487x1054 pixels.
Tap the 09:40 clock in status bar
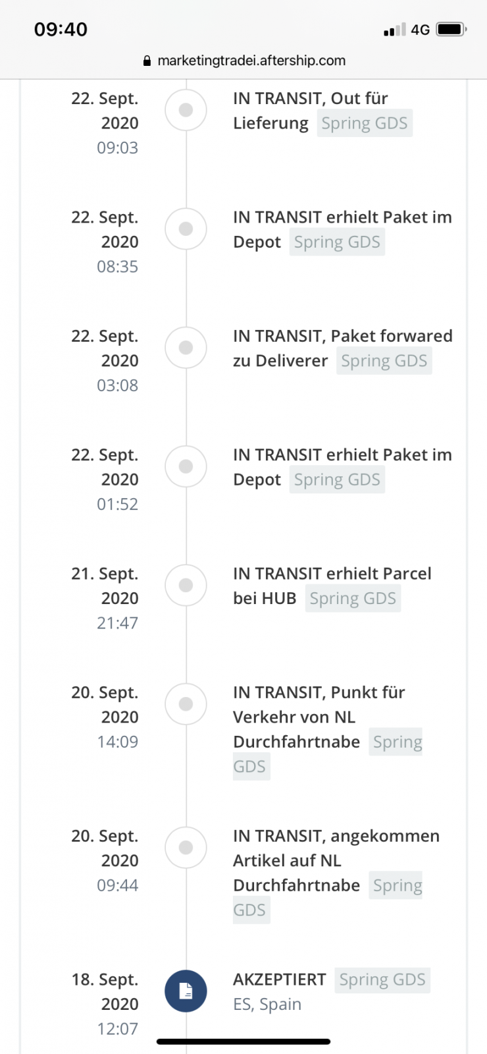pyautogui.click(x=61, y=30)
